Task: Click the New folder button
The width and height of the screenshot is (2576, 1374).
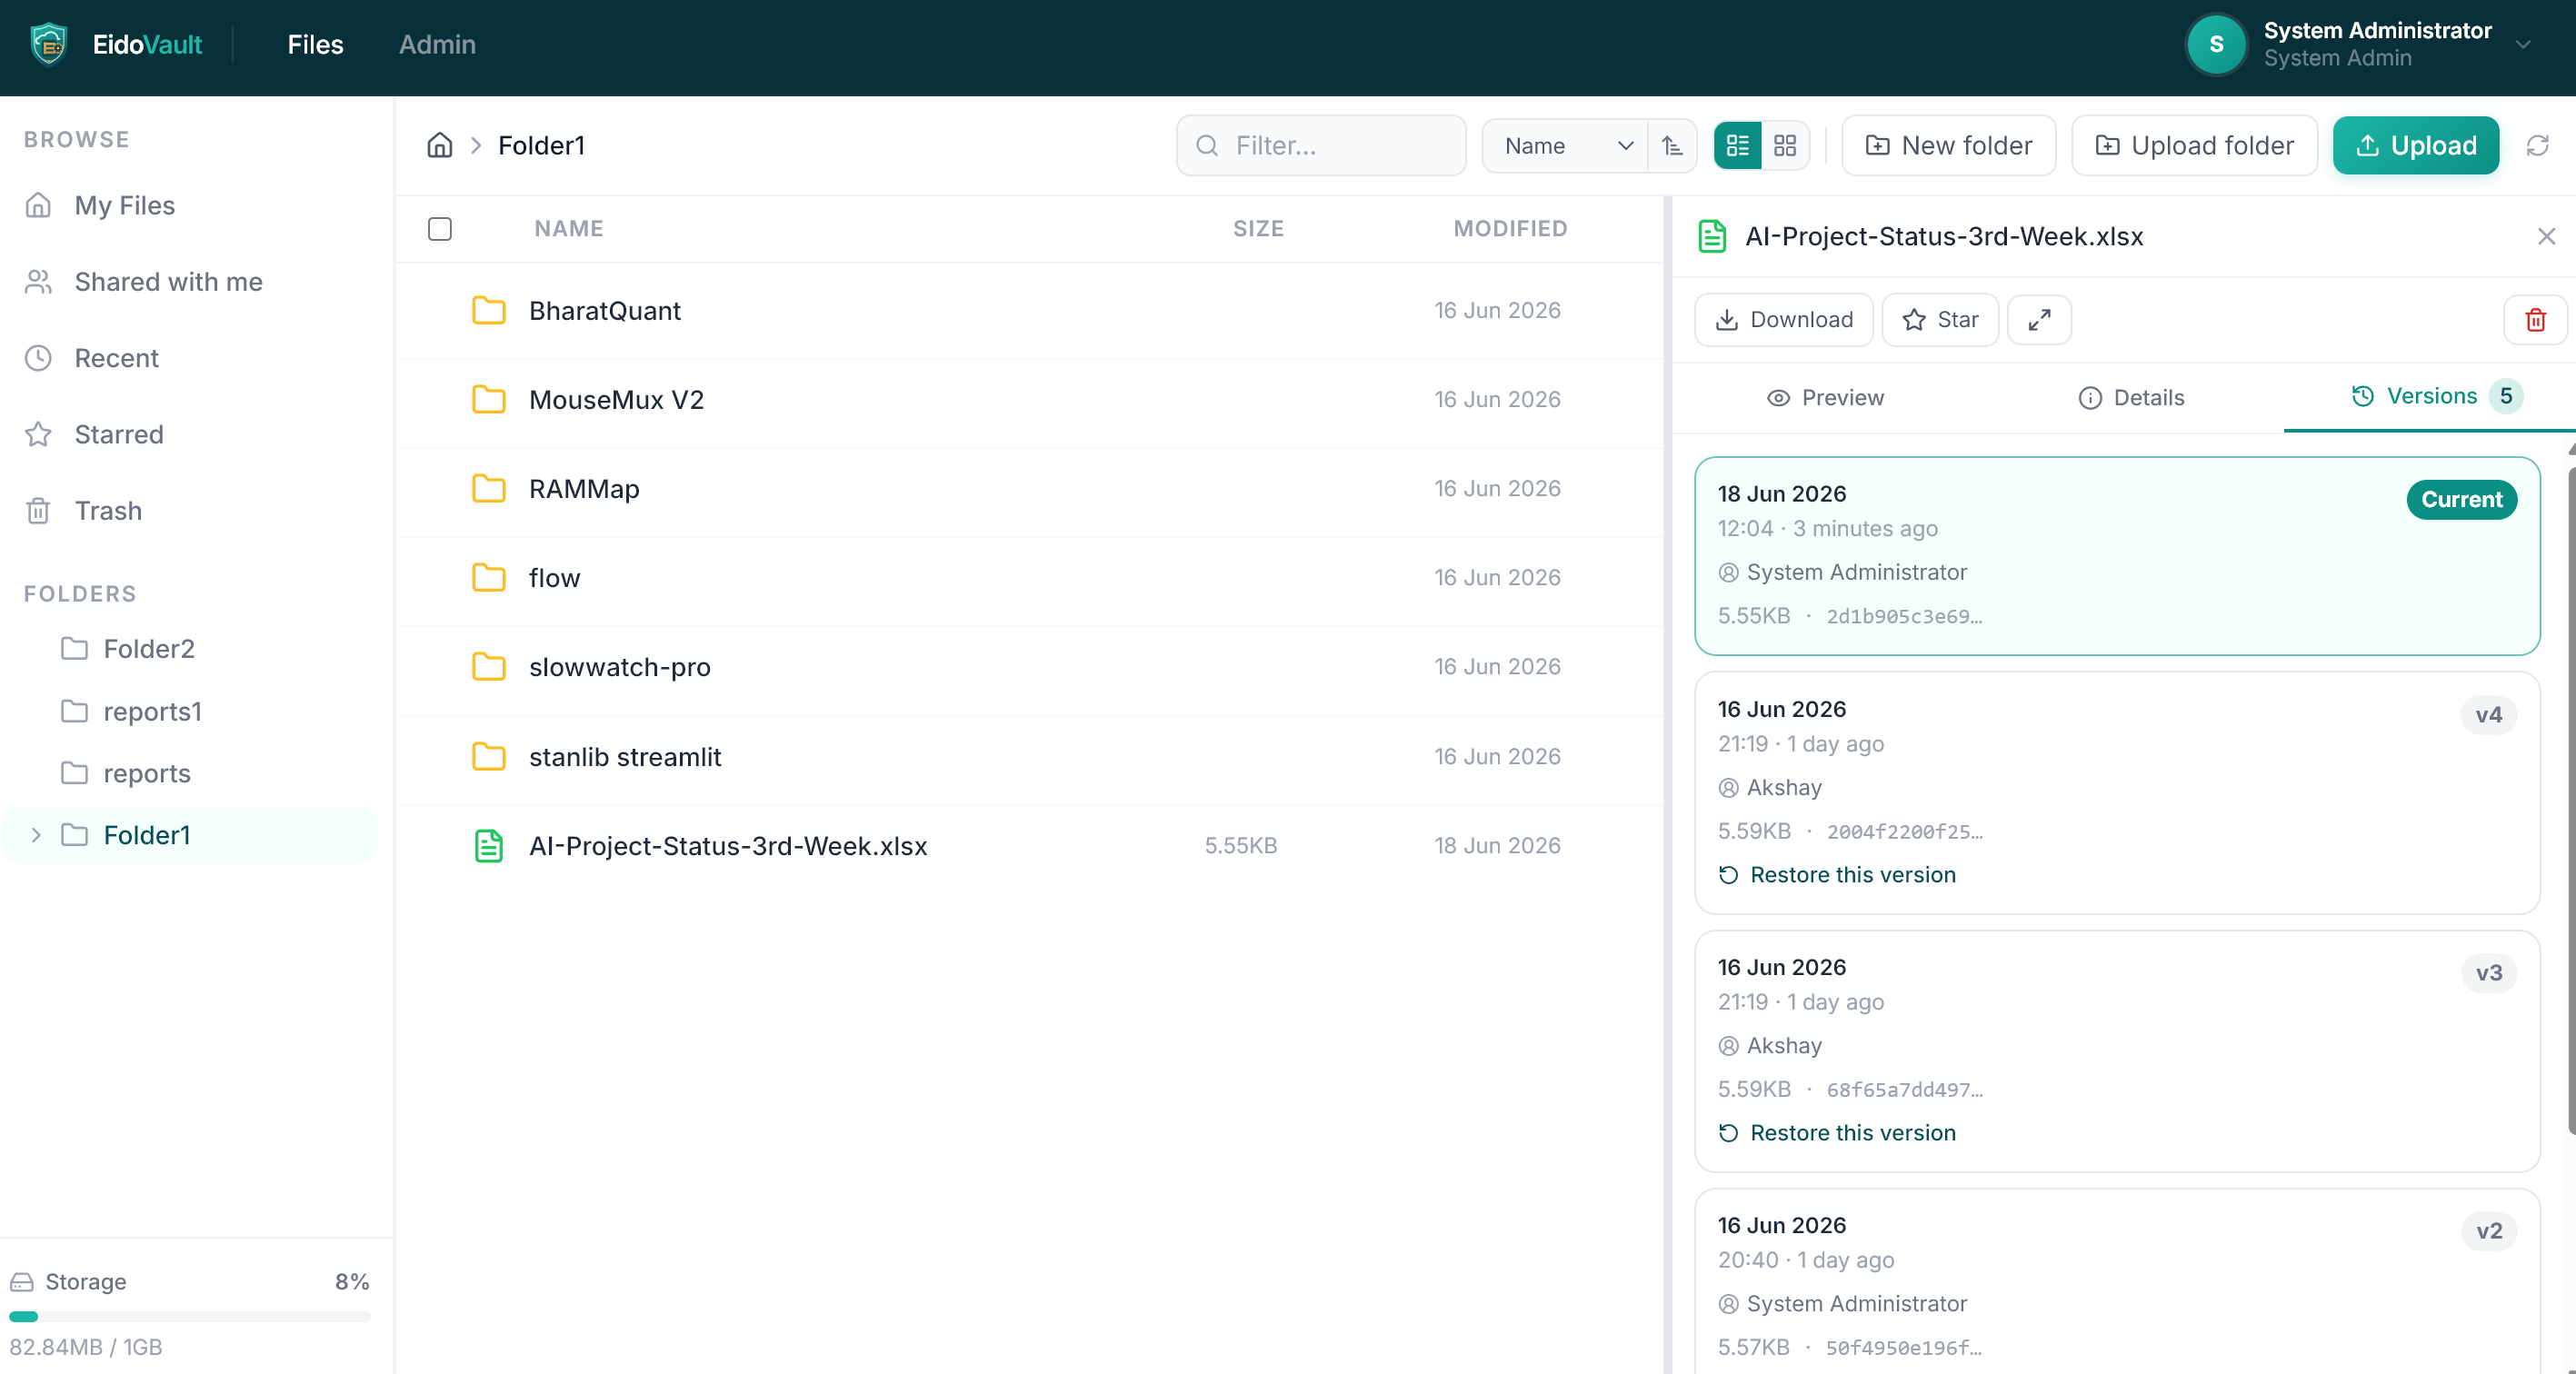Action: click(x=1948, y=146)
